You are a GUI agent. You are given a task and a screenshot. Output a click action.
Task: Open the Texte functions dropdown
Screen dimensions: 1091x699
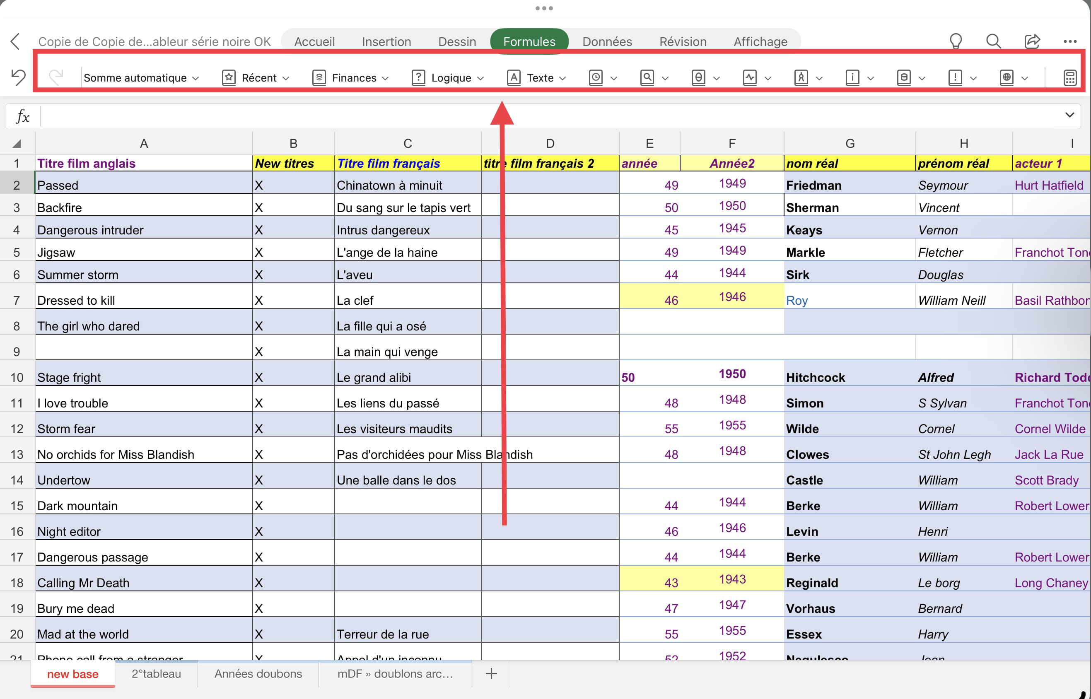coord(536,77)
